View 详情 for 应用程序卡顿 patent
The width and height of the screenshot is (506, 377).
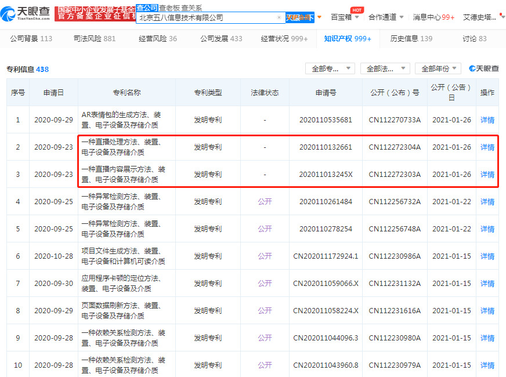tap(487, 284)
